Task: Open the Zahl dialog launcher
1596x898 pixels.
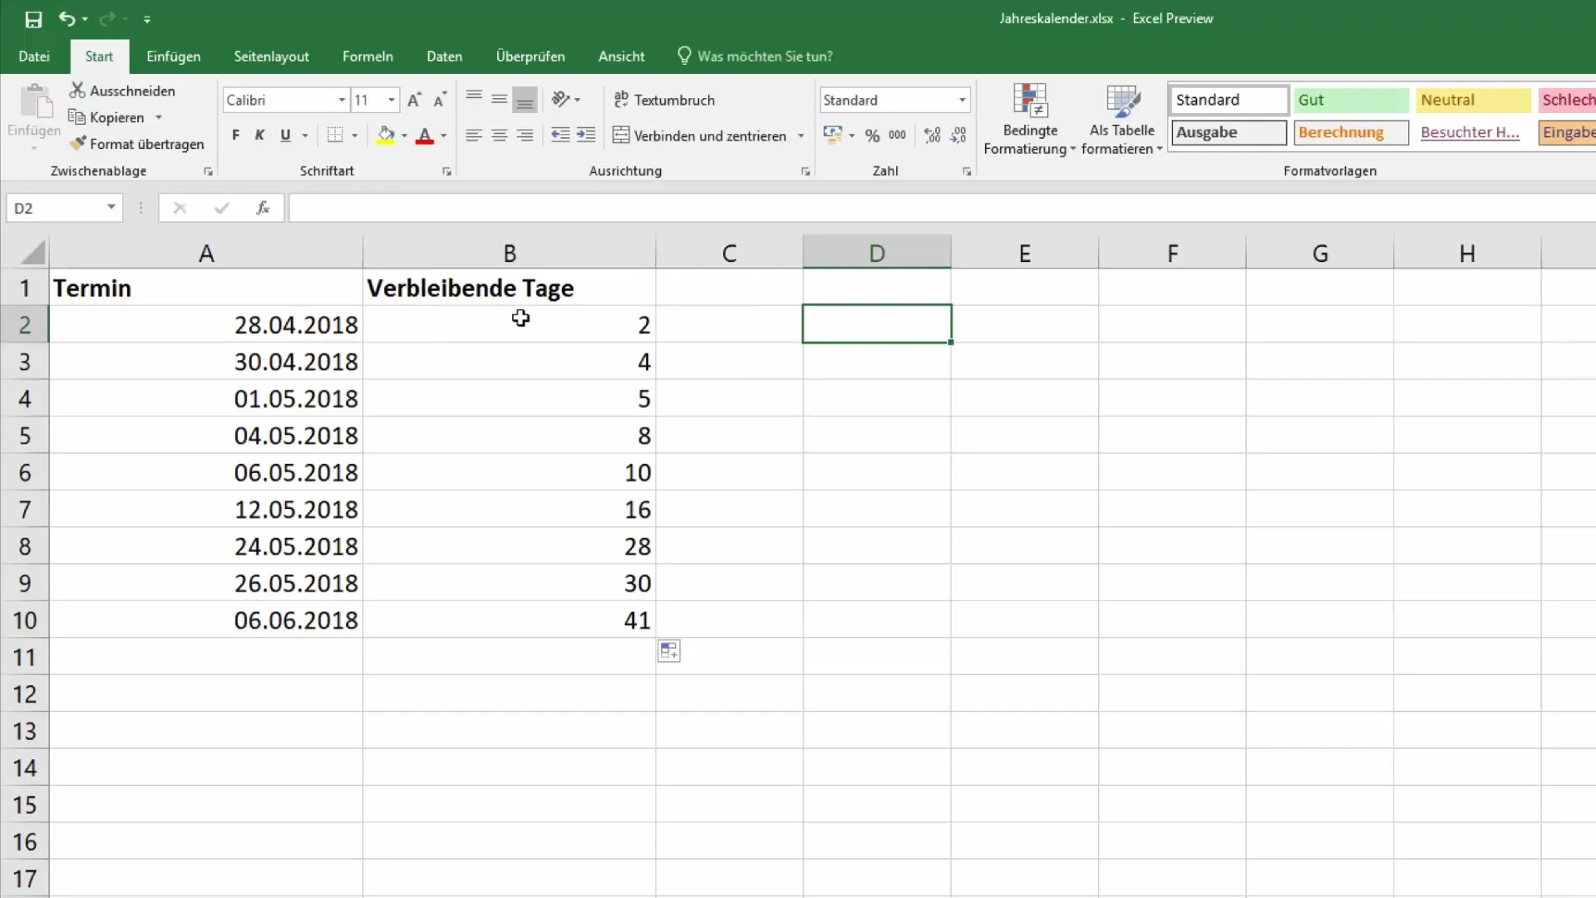Action: click(x=967, y=171)
